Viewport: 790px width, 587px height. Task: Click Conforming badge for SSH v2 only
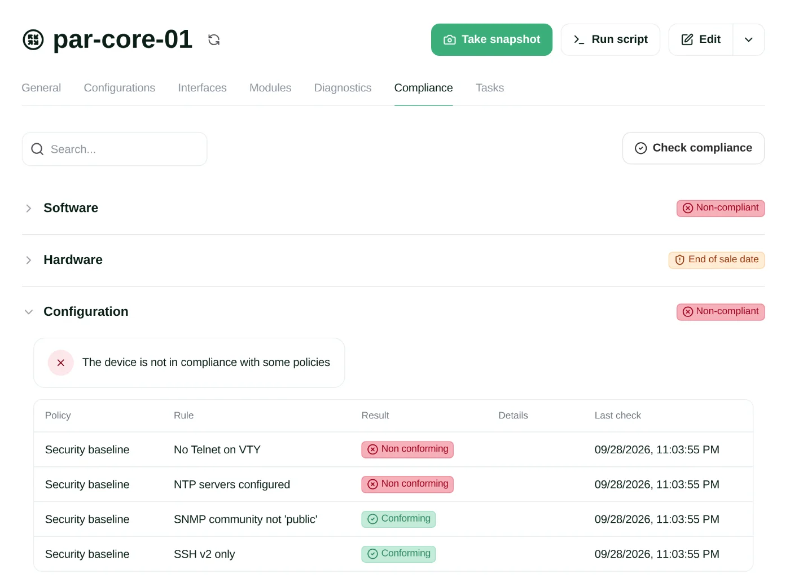click(x=398, y=554)
